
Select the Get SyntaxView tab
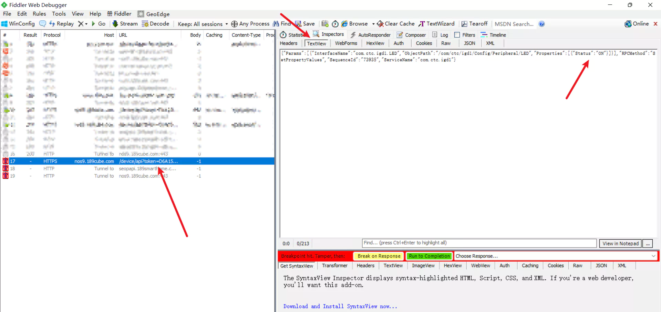(x=297, y=266)
